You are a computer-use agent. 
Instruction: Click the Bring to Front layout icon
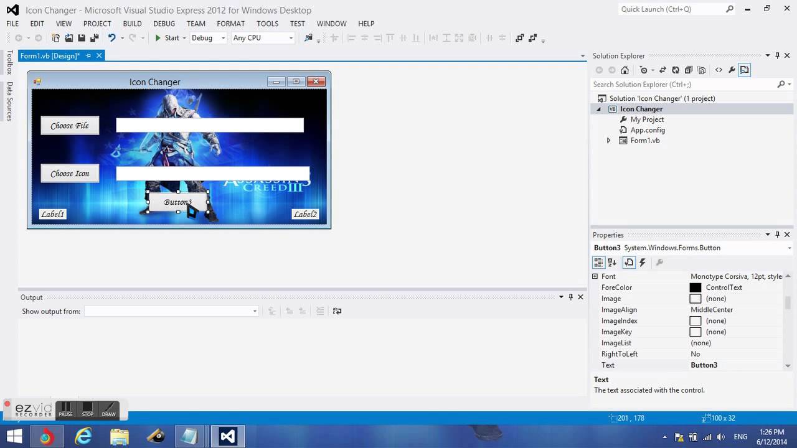pos(520,38)
